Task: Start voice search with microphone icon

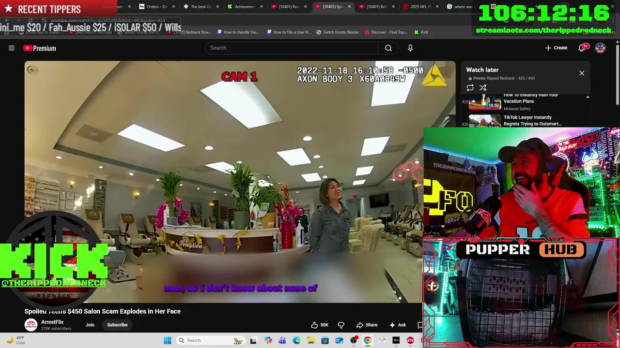Action: pyautogui.click(x=410, y=48)
